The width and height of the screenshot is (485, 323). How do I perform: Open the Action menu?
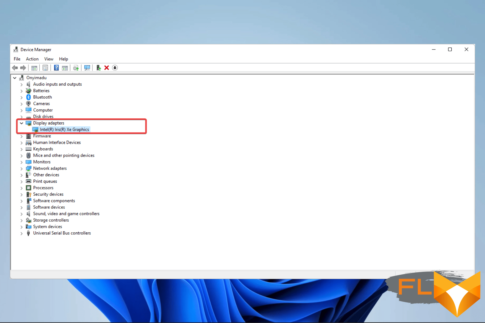[x=32, y=59]
